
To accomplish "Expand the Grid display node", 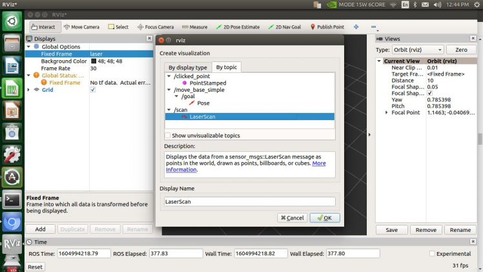I will point(28,90).
